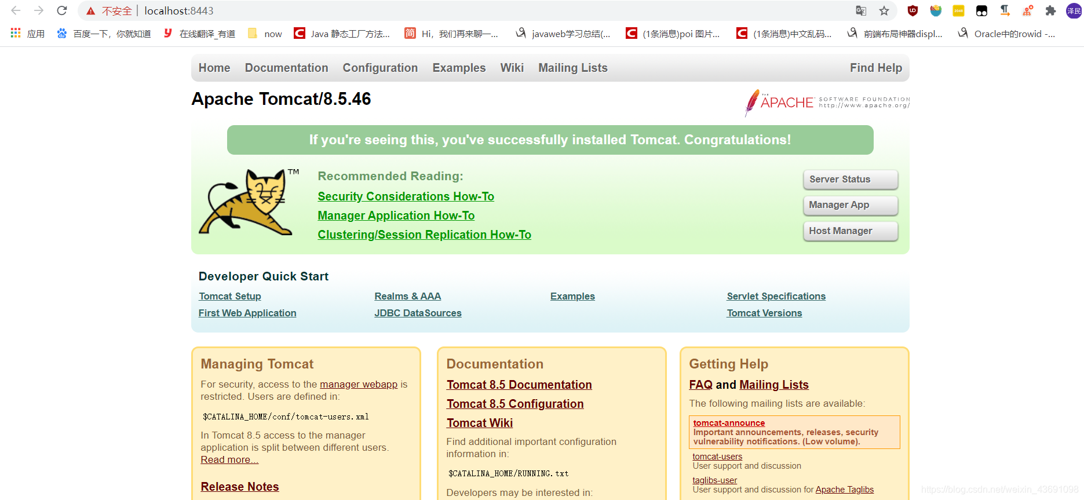The image size is (1084, 500).
Task: Open the 'now' bookmark folder
Action: (x=265, y=34)
